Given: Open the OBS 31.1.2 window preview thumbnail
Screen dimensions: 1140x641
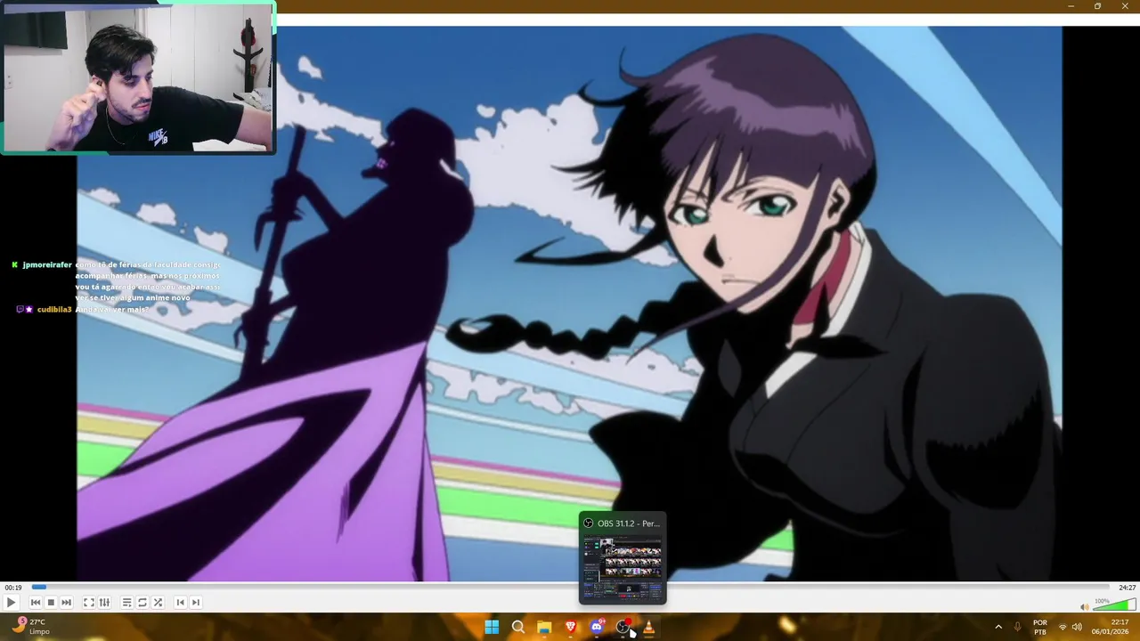Looking at the screenshot, I should (623, 558).
